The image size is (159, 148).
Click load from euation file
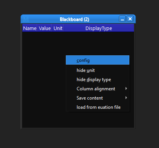97,107
